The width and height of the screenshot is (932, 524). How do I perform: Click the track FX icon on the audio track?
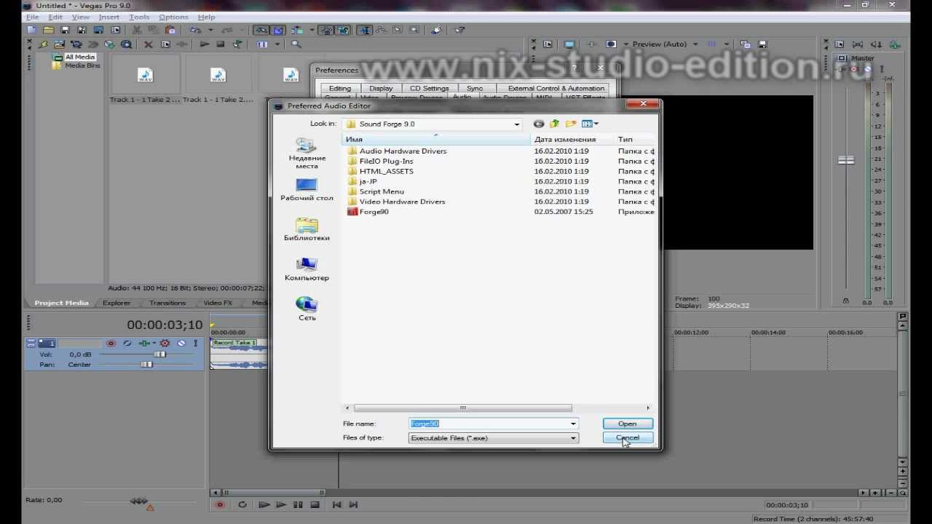point(146,344)
